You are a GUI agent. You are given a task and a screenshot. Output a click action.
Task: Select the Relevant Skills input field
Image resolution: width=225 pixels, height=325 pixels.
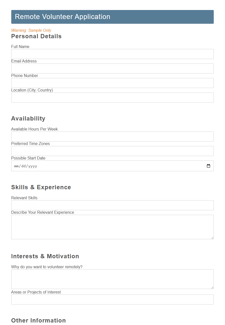[112, 205]
